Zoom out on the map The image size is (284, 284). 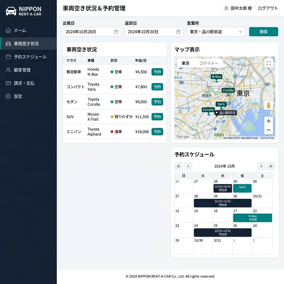(268, 130)
